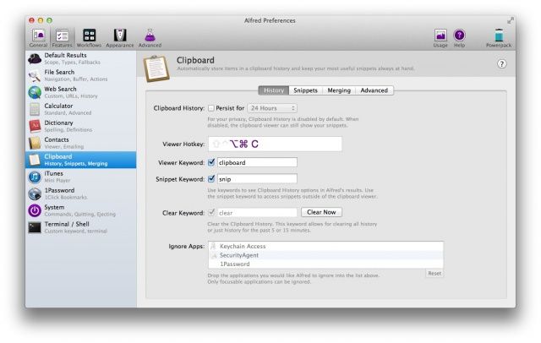The image size is (541, 343).
Task: Select 1Password icon in sidebar
Action: point(35,193)
